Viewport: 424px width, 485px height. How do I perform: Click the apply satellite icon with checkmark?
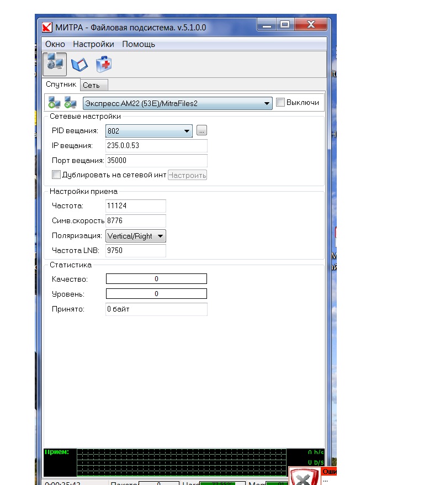(x=71, y=103)
